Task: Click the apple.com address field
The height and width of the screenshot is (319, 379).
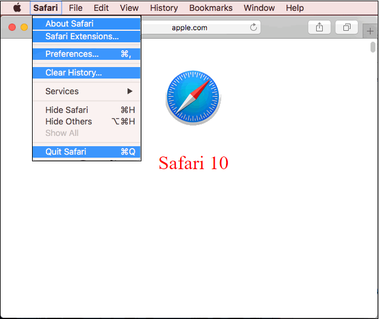Action: (201, 27)
